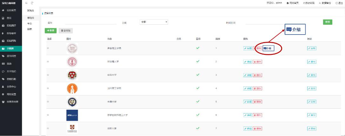Click the green search button at right

(327, 22)
